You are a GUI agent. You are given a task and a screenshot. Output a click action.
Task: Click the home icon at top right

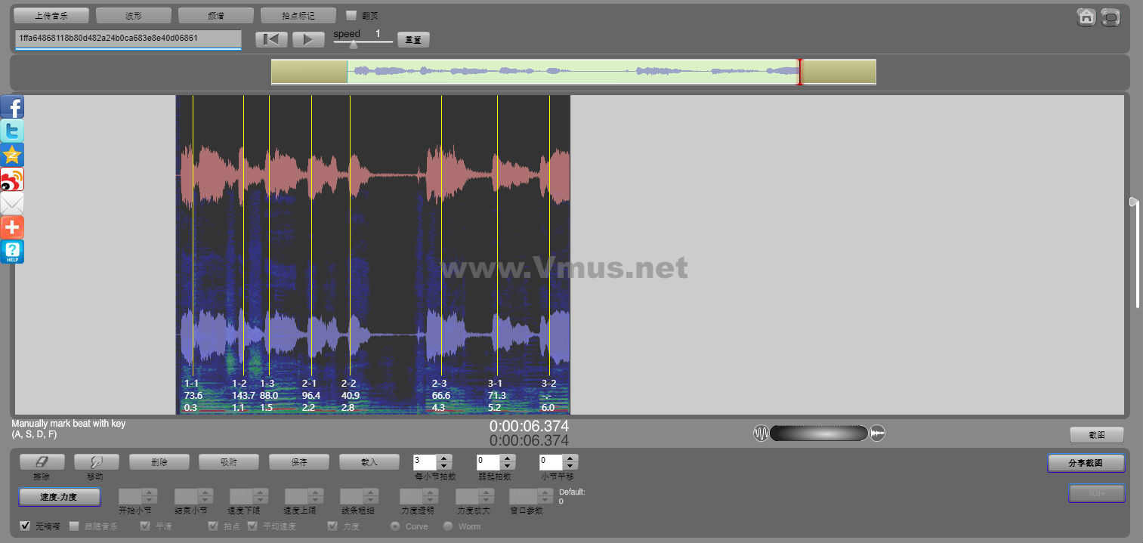pyautogui.click(x=1086, y=17)
